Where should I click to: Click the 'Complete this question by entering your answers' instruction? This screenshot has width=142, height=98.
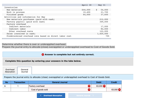coord(43,61)
